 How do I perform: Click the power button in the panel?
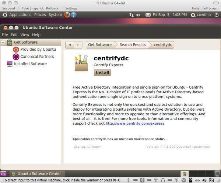[x=217, y=15]
